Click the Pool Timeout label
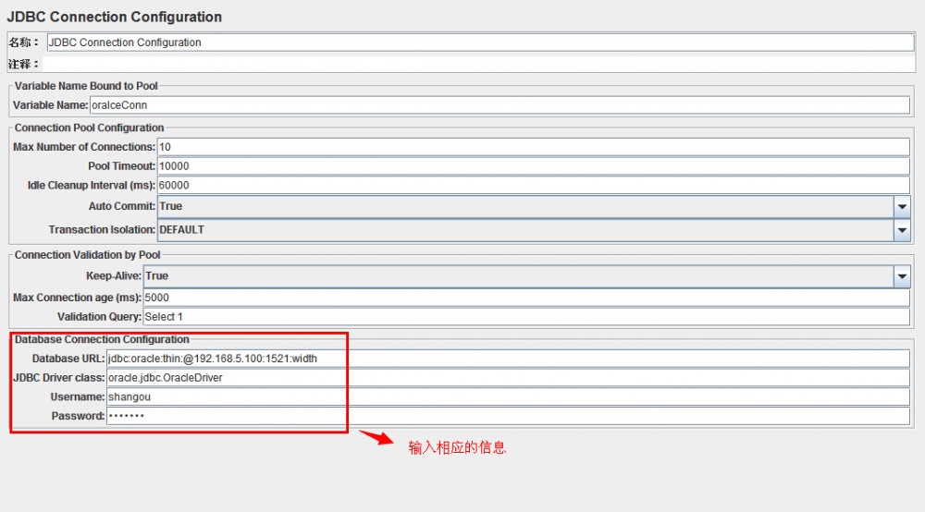The height and width of the screenshot is (512, 925). point(121,166)
